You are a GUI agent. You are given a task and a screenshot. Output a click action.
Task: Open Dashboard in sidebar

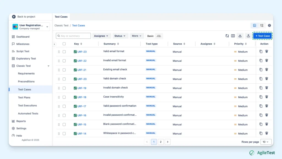click(x=23, y=37)
